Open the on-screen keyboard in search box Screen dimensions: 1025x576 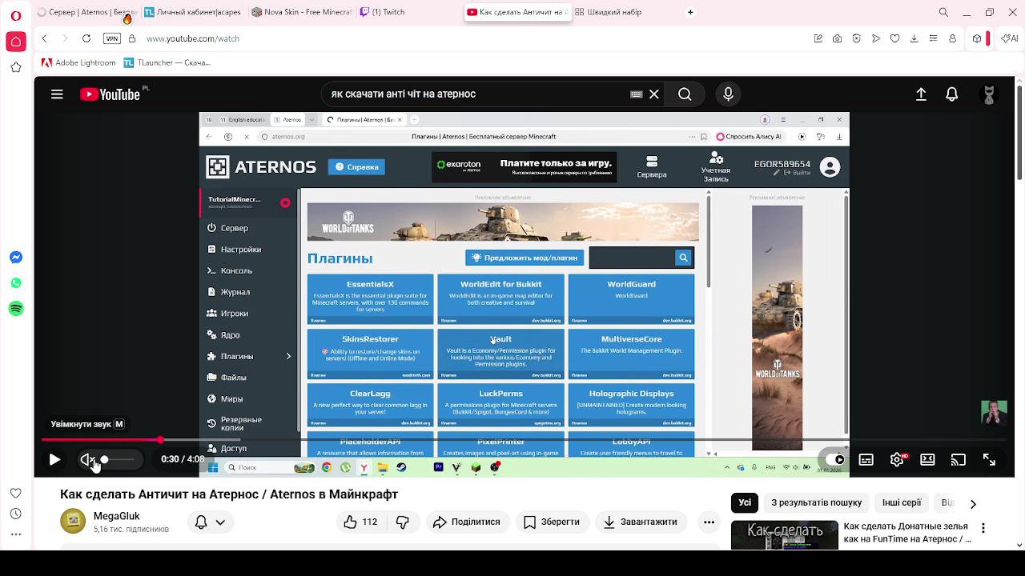637,94
